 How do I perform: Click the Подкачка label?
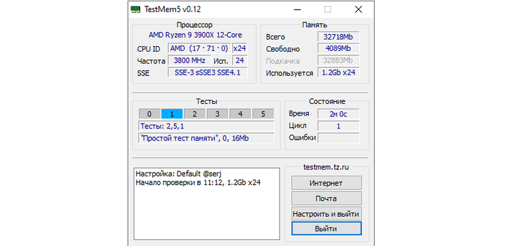[x=282, y=61]
